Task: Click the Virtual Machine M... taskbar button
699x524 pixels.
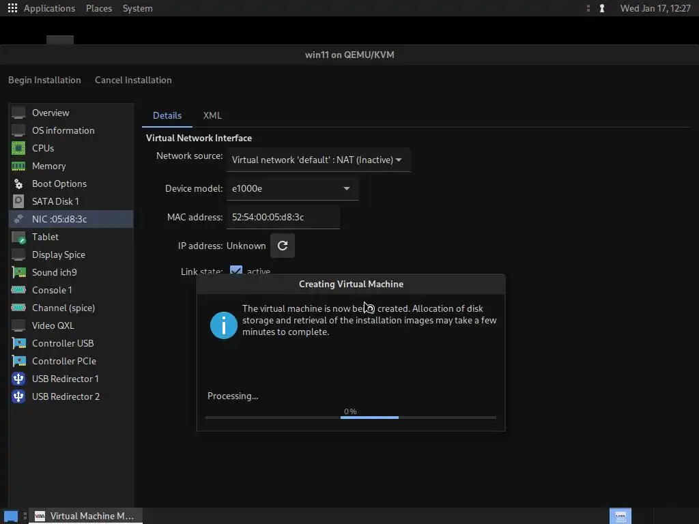Action: pyautogui.click(x=85, y=516)
